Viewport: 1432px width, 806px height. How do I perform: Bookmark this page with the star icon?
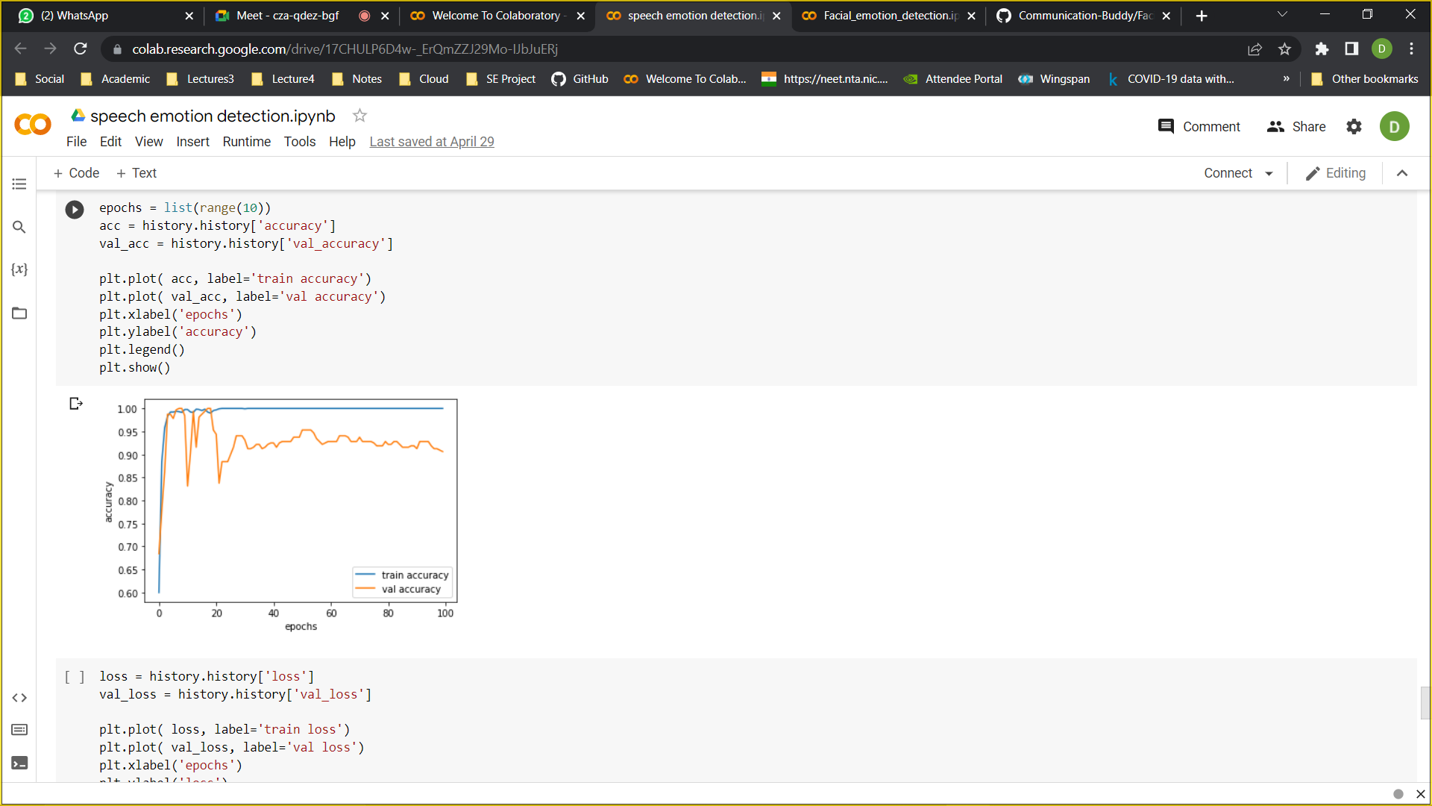(1284, 49)
